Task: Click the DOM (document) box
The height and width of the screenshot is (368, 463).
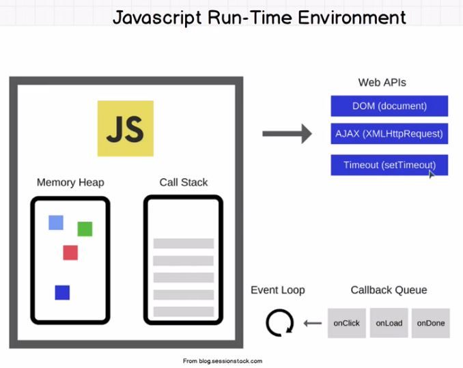Action: (389, 106)
